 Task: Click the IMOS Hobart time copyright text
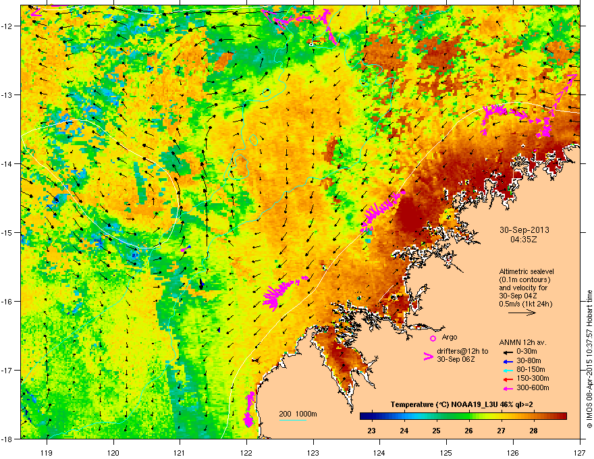pos(589,359)
